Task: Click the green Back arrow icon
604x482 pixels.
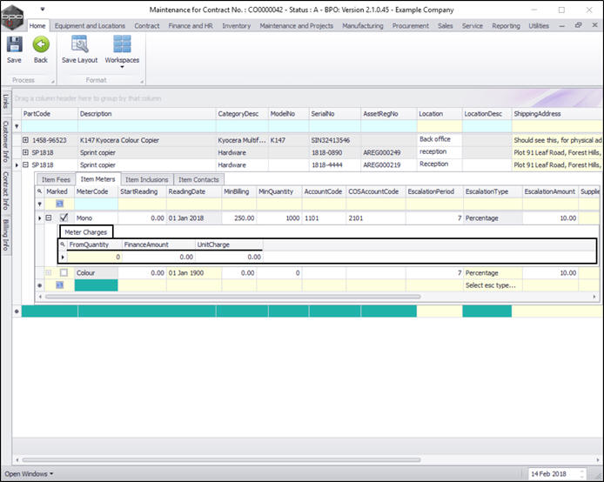Action: (x=40, y=45)
